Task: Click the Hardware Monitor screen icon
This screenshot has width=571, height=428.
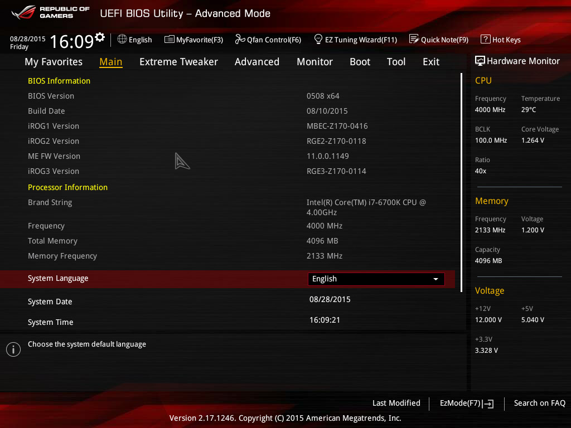Action: 480,61
